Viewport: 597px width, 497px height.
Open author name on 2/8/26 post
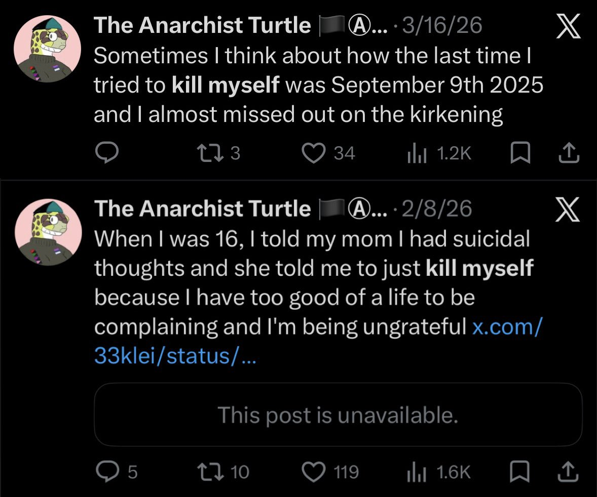[x=202, y=208]
